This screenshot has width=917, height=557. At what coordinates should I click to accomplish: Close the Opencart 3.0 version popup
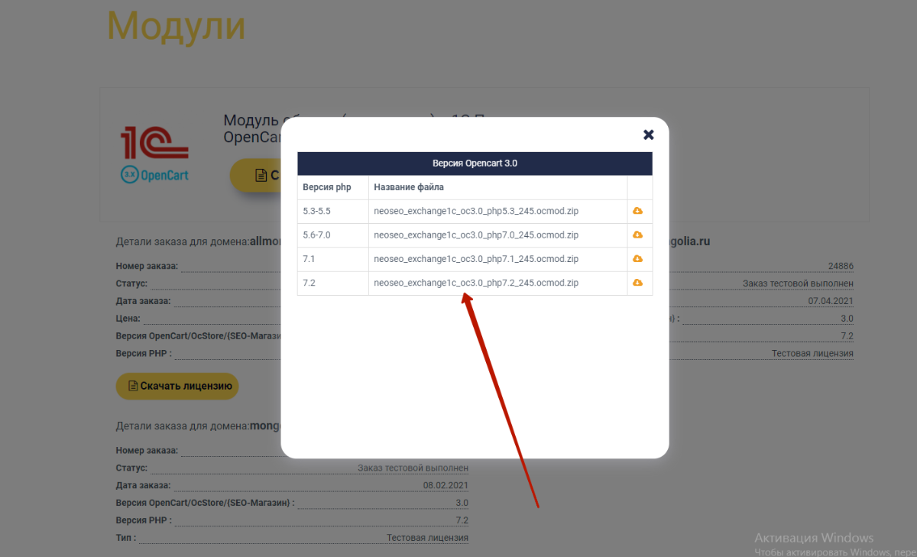648,134
